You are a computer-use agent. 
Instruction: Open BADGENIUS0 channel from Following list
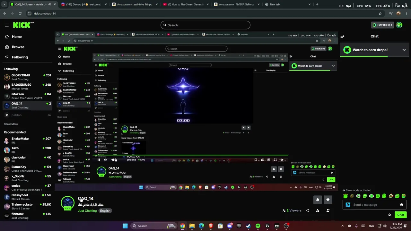[27, 87]
